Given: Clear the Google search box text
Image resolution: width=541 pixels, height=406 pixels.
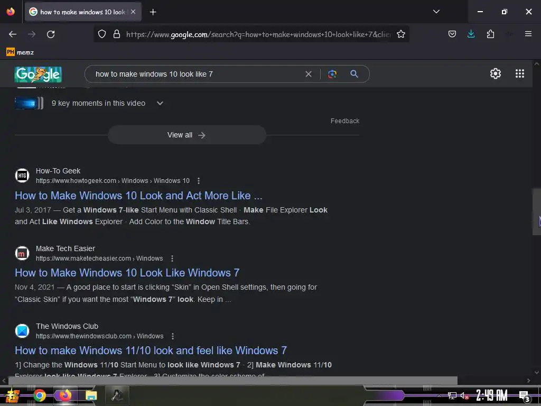Looking at the screenshot, I should [x=309, y=74].
